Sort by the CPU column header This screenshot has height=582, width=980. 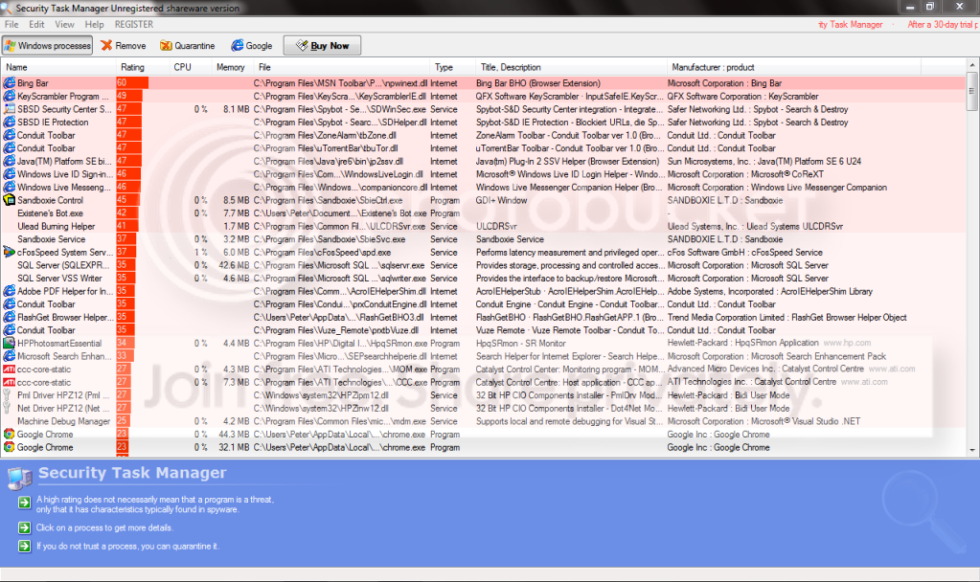(191, 67)
